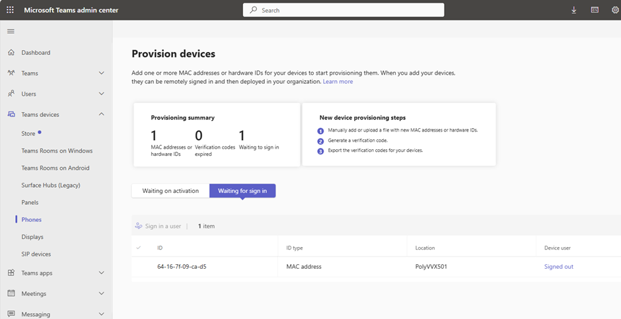The image size is (621, 319).
Task: Click the magnifier icon in Search
Action: pos(253,11)
